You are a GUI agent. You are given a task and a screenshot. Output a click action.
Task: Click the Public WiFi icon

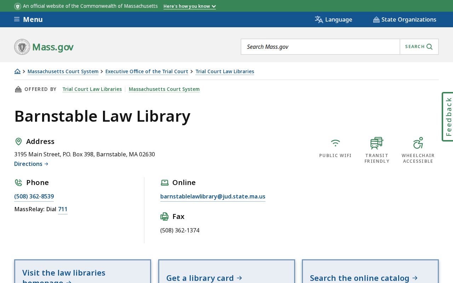335,143
